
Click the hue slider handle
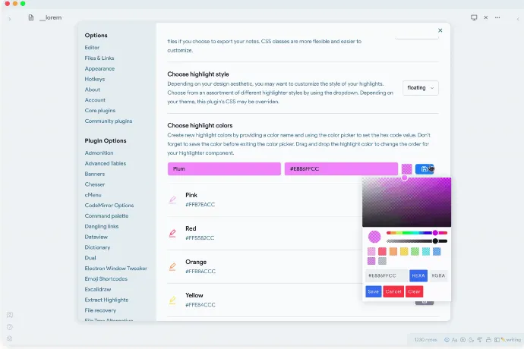pos(435,233)
